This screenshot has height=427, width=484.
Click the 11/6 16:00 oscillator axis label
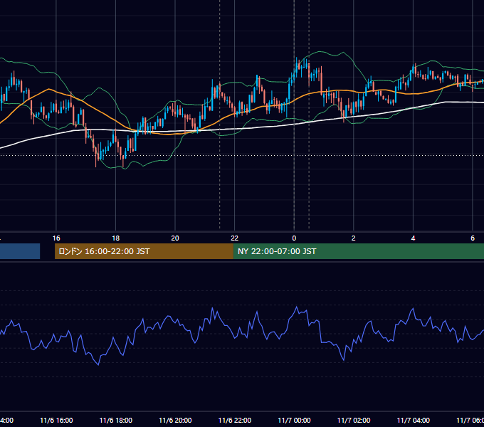[x=56, y=420]
